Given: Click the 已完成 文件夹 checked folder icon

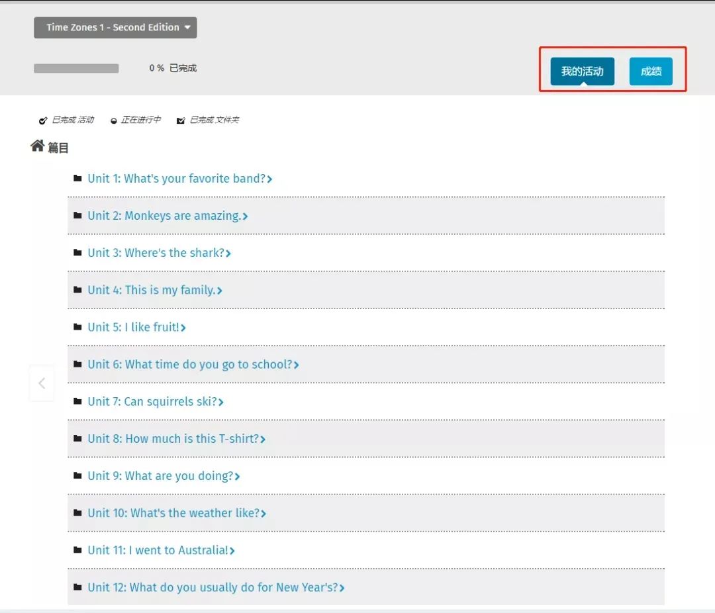Looking at the screenshot, I should [x=181, y=120].
